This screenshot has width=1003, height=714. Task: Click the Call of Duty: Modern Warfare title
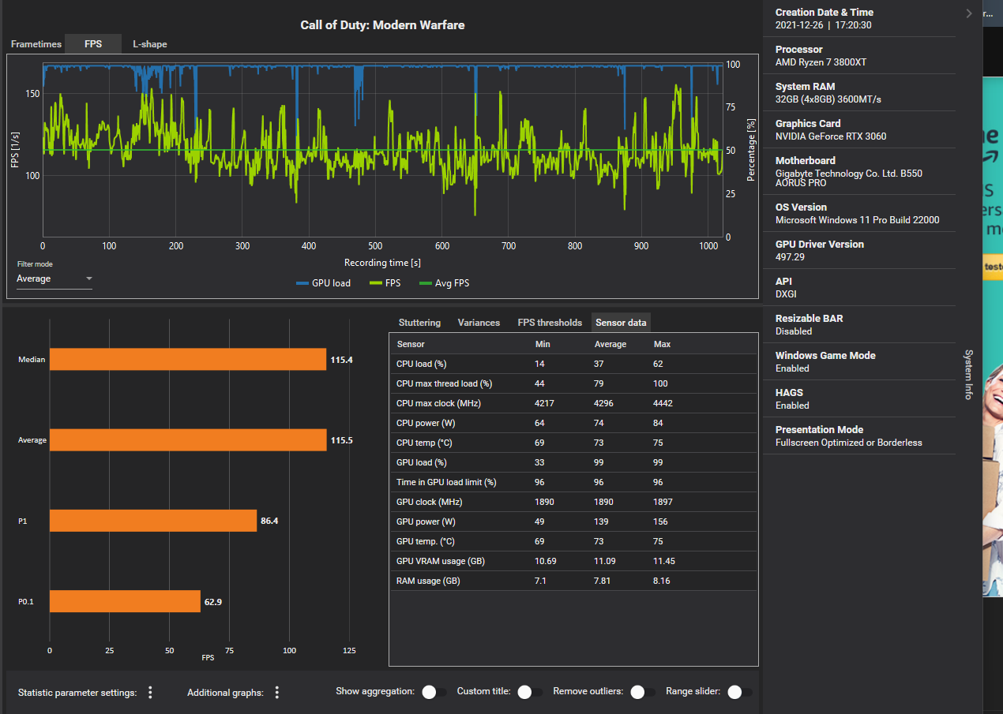(382, 25)
